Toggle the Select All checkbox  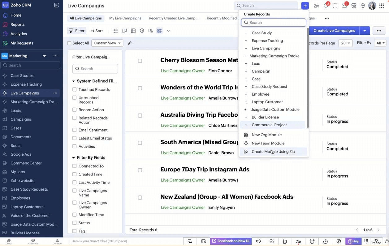coord(69,43)
